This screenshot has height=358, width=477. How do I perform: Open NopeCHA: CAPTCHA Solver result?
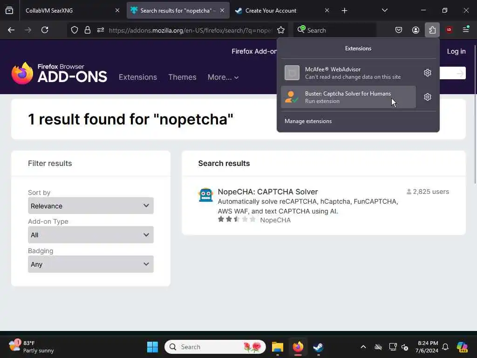268,192
